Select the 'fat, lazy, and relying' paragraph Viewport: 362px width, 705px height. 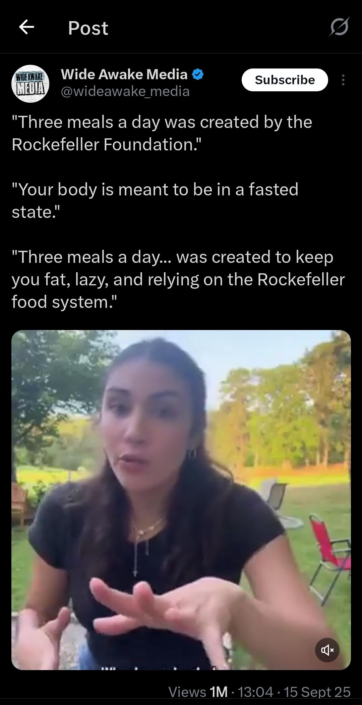coord(178,279)
